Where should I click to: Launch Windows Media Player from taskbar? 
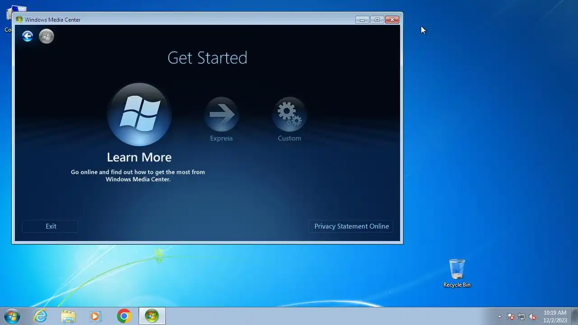pyautogui.click(x=96, y=316)
